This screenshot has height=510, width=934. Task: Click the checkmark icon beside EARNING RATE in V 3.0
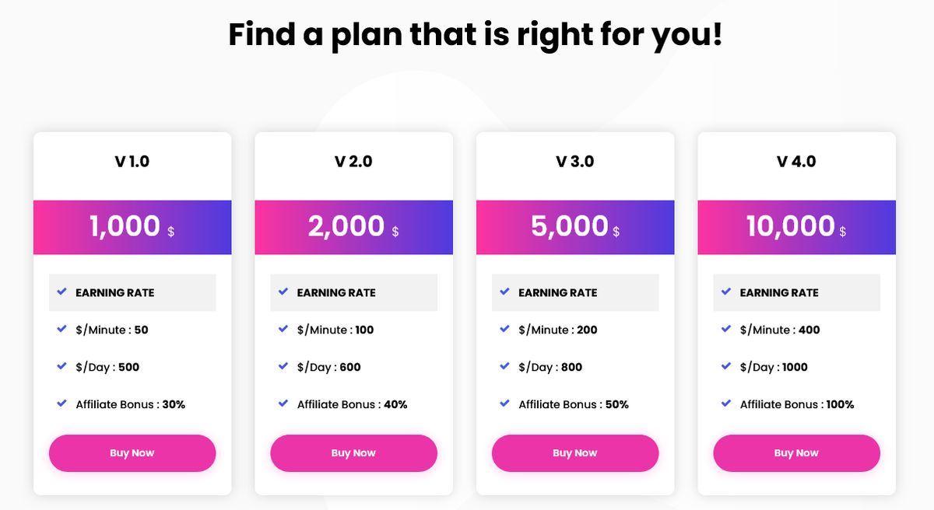point(504,292)
